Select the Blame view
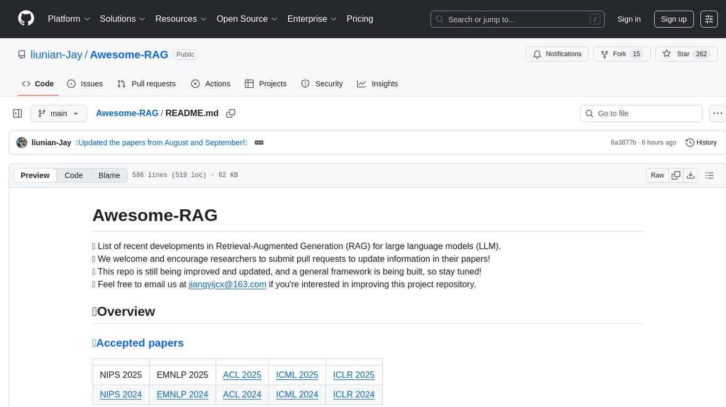Image resolution: width=726 pixels, height=407 pixels. click(109, 175)
